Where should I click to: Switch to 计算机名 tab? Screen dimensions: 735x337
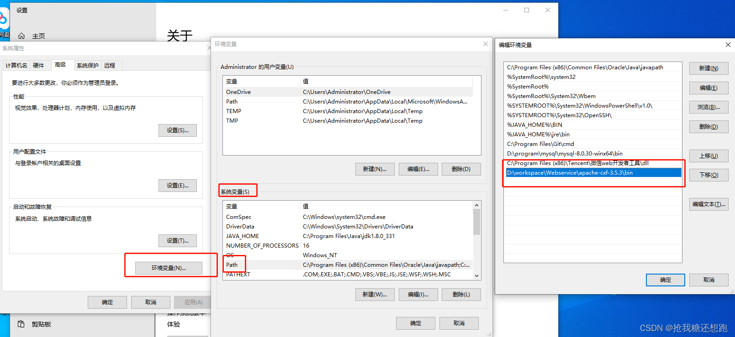pyautogui.click(x=16, y=66)
